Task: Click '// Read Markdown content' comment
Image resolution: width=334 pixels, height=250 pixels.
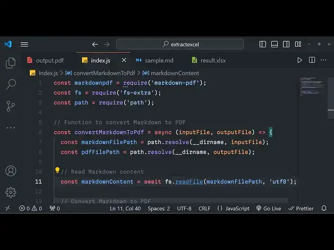Action: (102, 172)
